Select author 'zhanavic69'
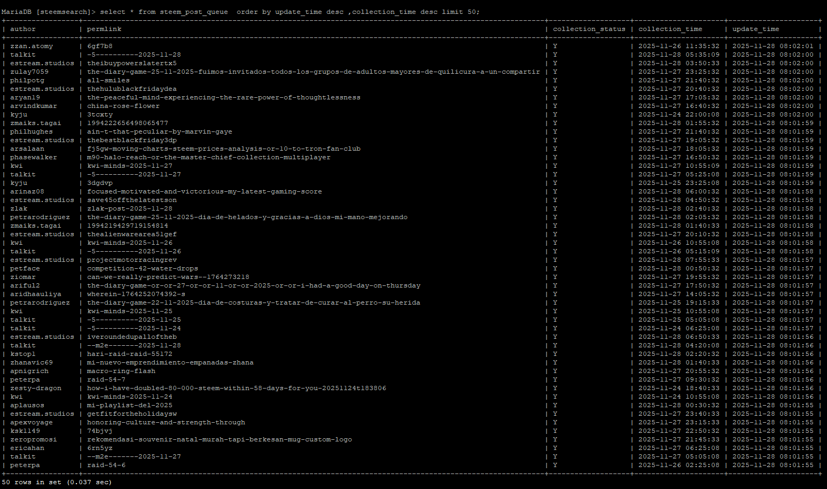827x489 pixels. (x=32, y=362)
